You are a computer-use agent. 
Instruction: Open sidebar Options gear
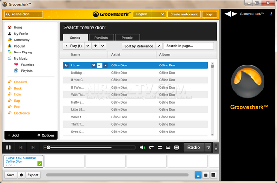click(x=46, y=135)
